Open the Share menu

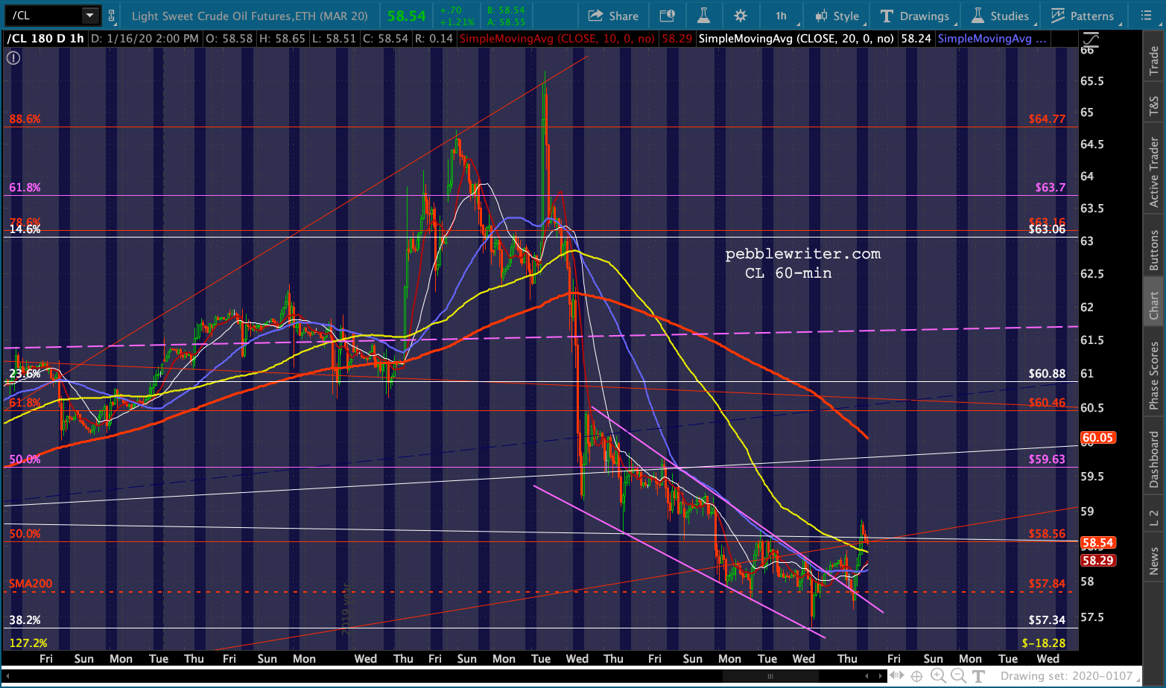coord(613,16)
